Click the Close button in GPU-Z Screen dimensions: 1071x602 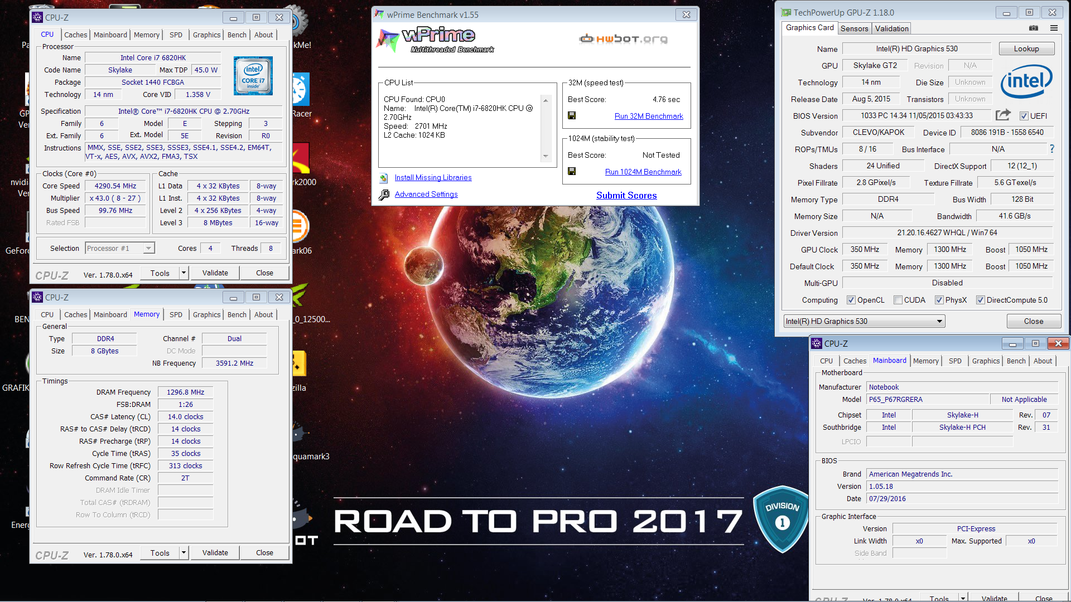coord(1033,321)
